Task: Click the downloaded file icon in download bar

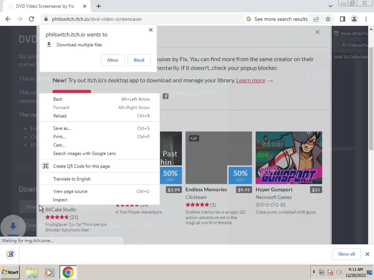Action: tap(10, 254)
